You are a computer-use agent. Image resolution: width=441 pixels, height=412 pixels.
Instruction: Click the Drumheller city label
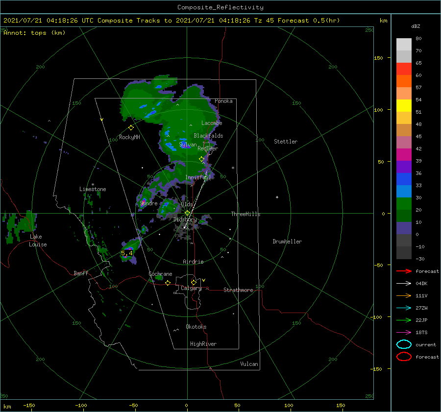pos(287,242)
